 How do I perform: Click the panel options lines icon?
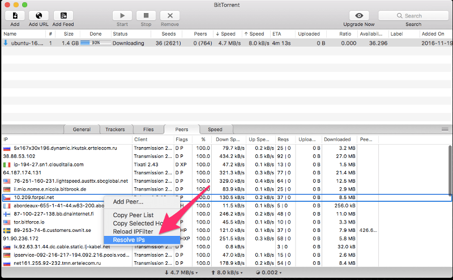click(445, 130)
